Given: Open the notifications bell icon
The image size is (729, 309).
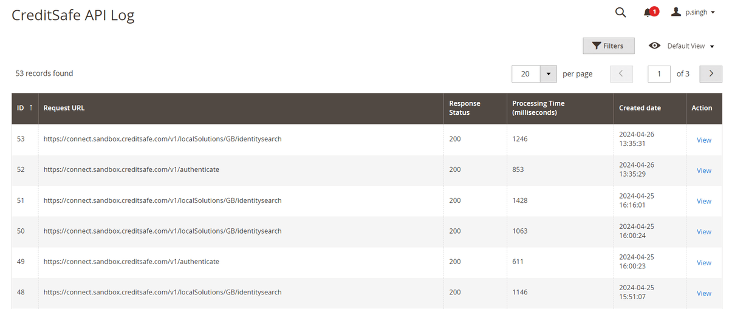Looking at the screenshot, I should 648,12.
